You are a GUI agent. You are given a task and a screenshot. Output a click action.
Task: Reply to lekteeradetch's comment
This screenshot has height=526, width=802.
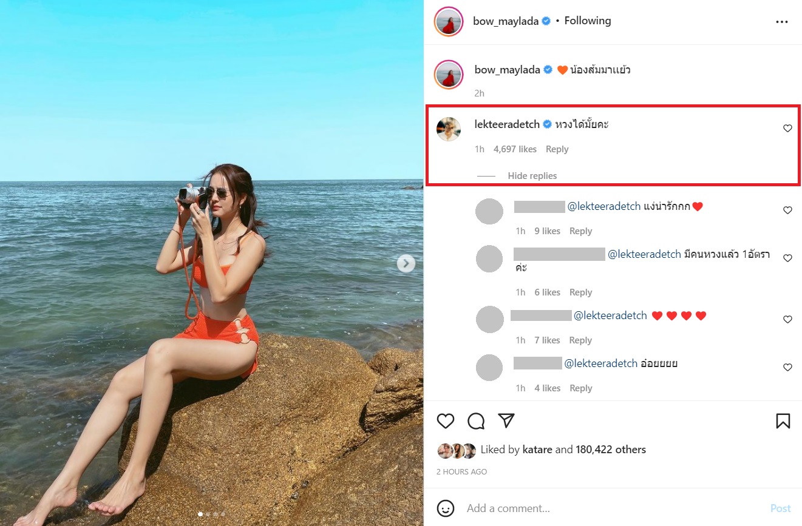pyautogui.click(x=557, y=149)
